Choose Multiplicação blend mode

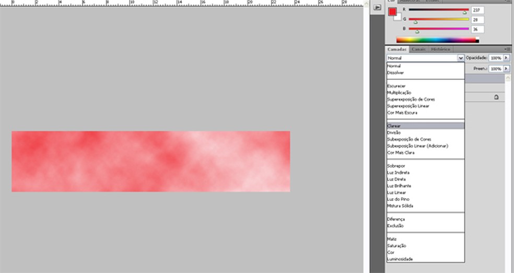[x=426, y=93]
